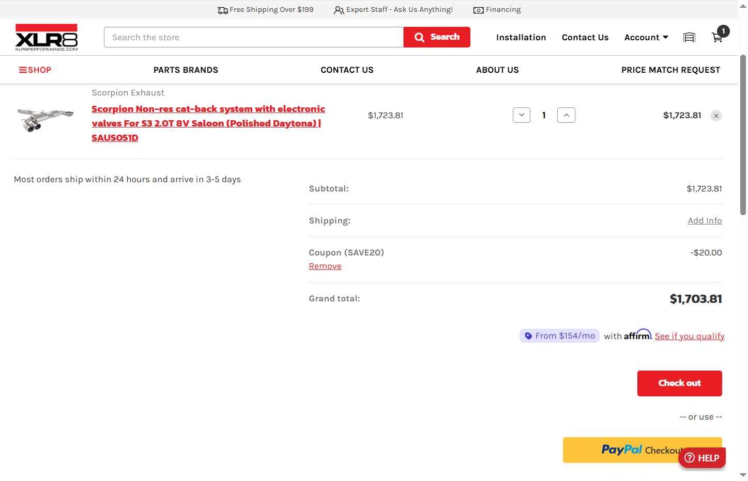Click the 'Coupon (SAVE20)' label
748x481 pixels.
346,253
